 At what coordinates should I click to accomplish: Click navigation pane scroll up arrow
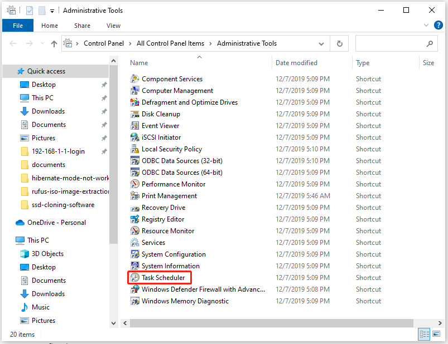click(113, 61)
